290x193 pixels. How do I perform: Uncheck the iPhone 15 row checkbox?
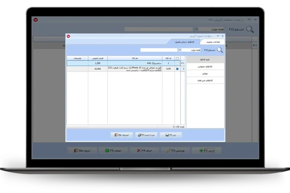click(177, 69)
